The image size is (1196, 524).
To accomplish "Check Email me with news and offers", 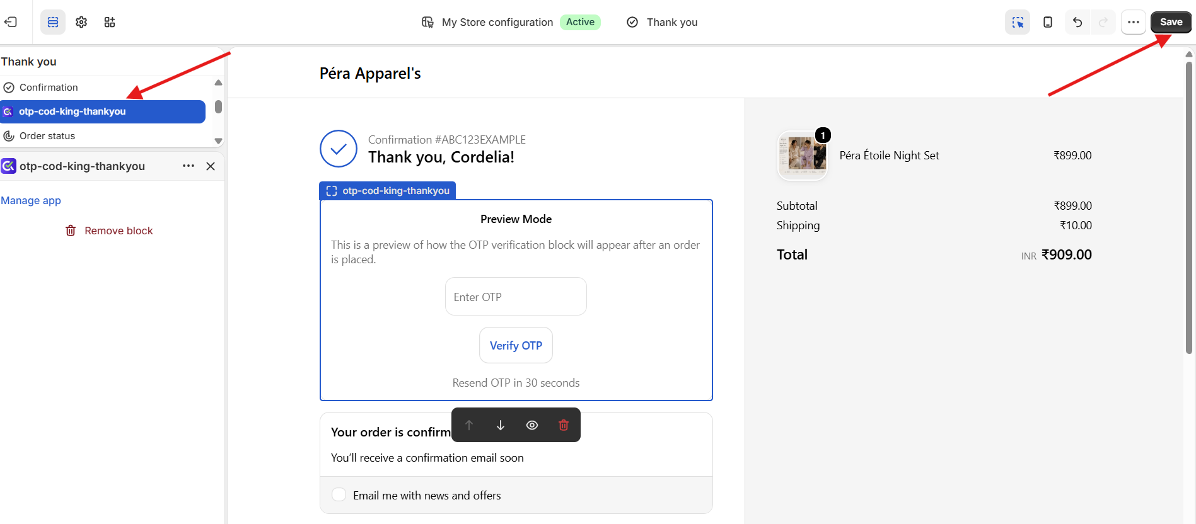I will pos(339,495).
